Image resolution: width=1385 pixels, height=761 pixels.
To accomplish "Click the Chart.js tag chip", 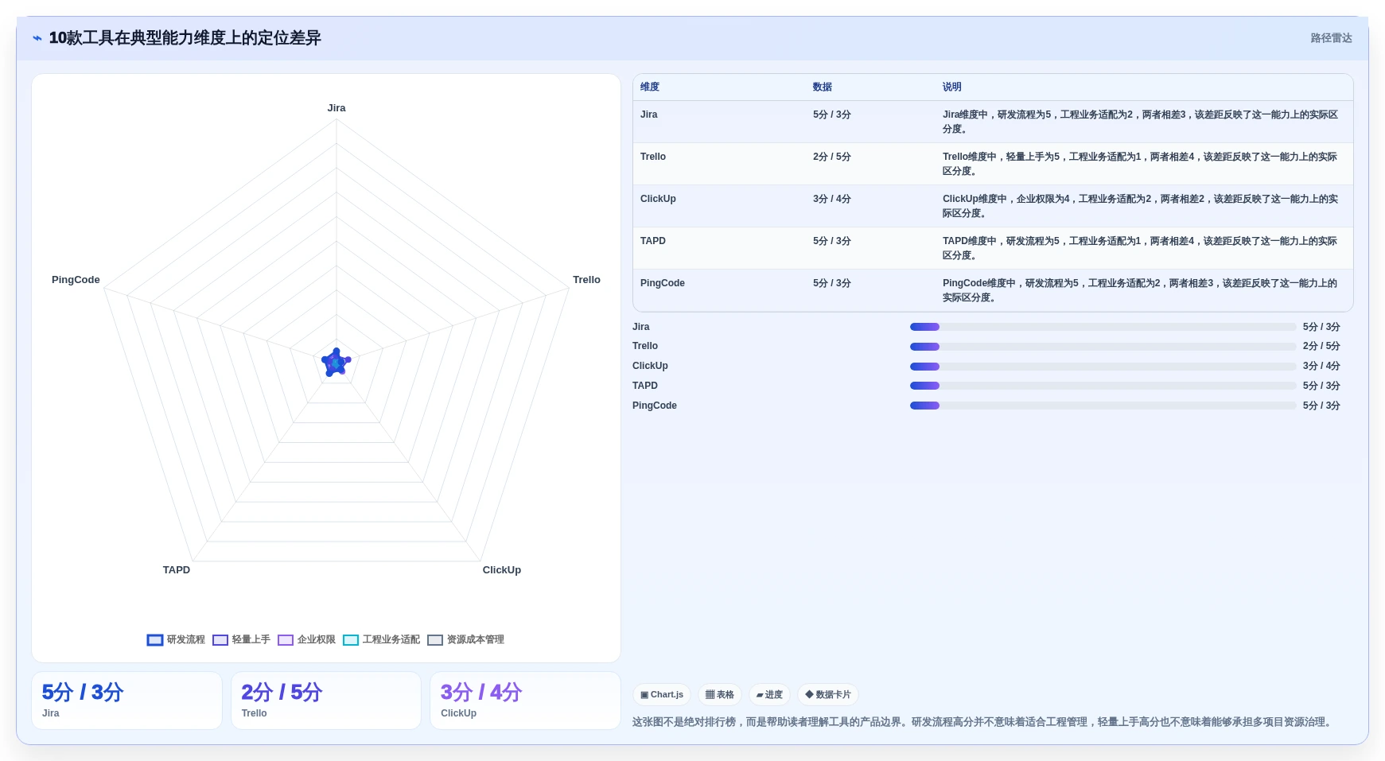I will [x=662, y=694].
